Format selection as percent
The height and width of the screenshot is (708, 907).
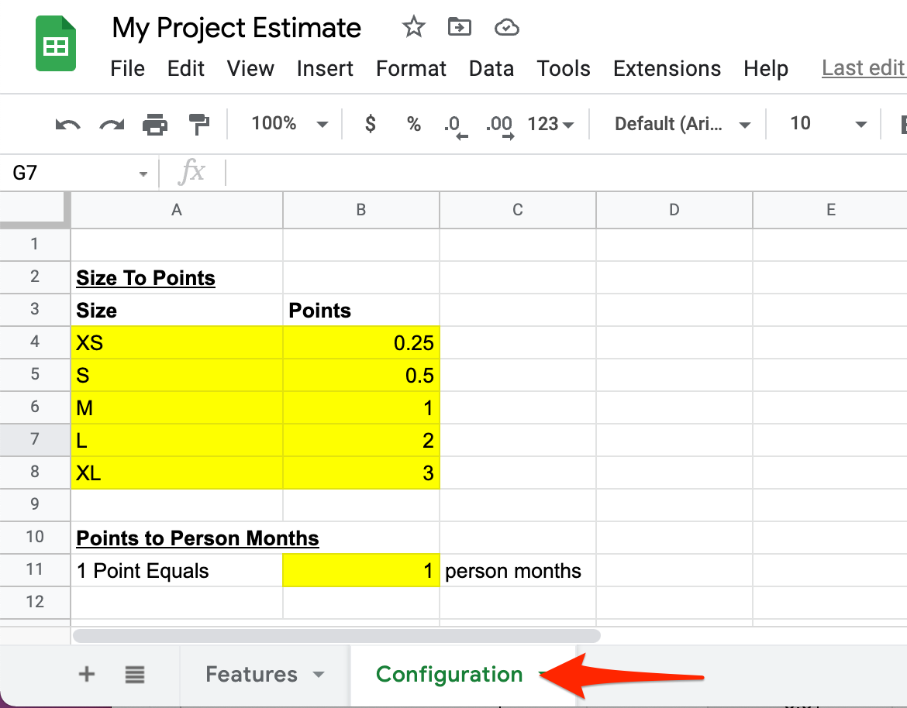click(x=413, y=124)
